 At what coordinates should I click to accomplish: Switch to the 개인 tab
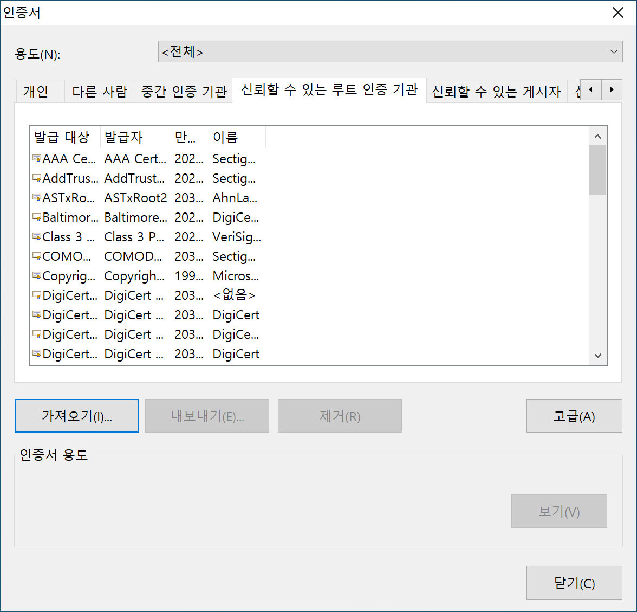pyautogui.click(x=36, y=92)
